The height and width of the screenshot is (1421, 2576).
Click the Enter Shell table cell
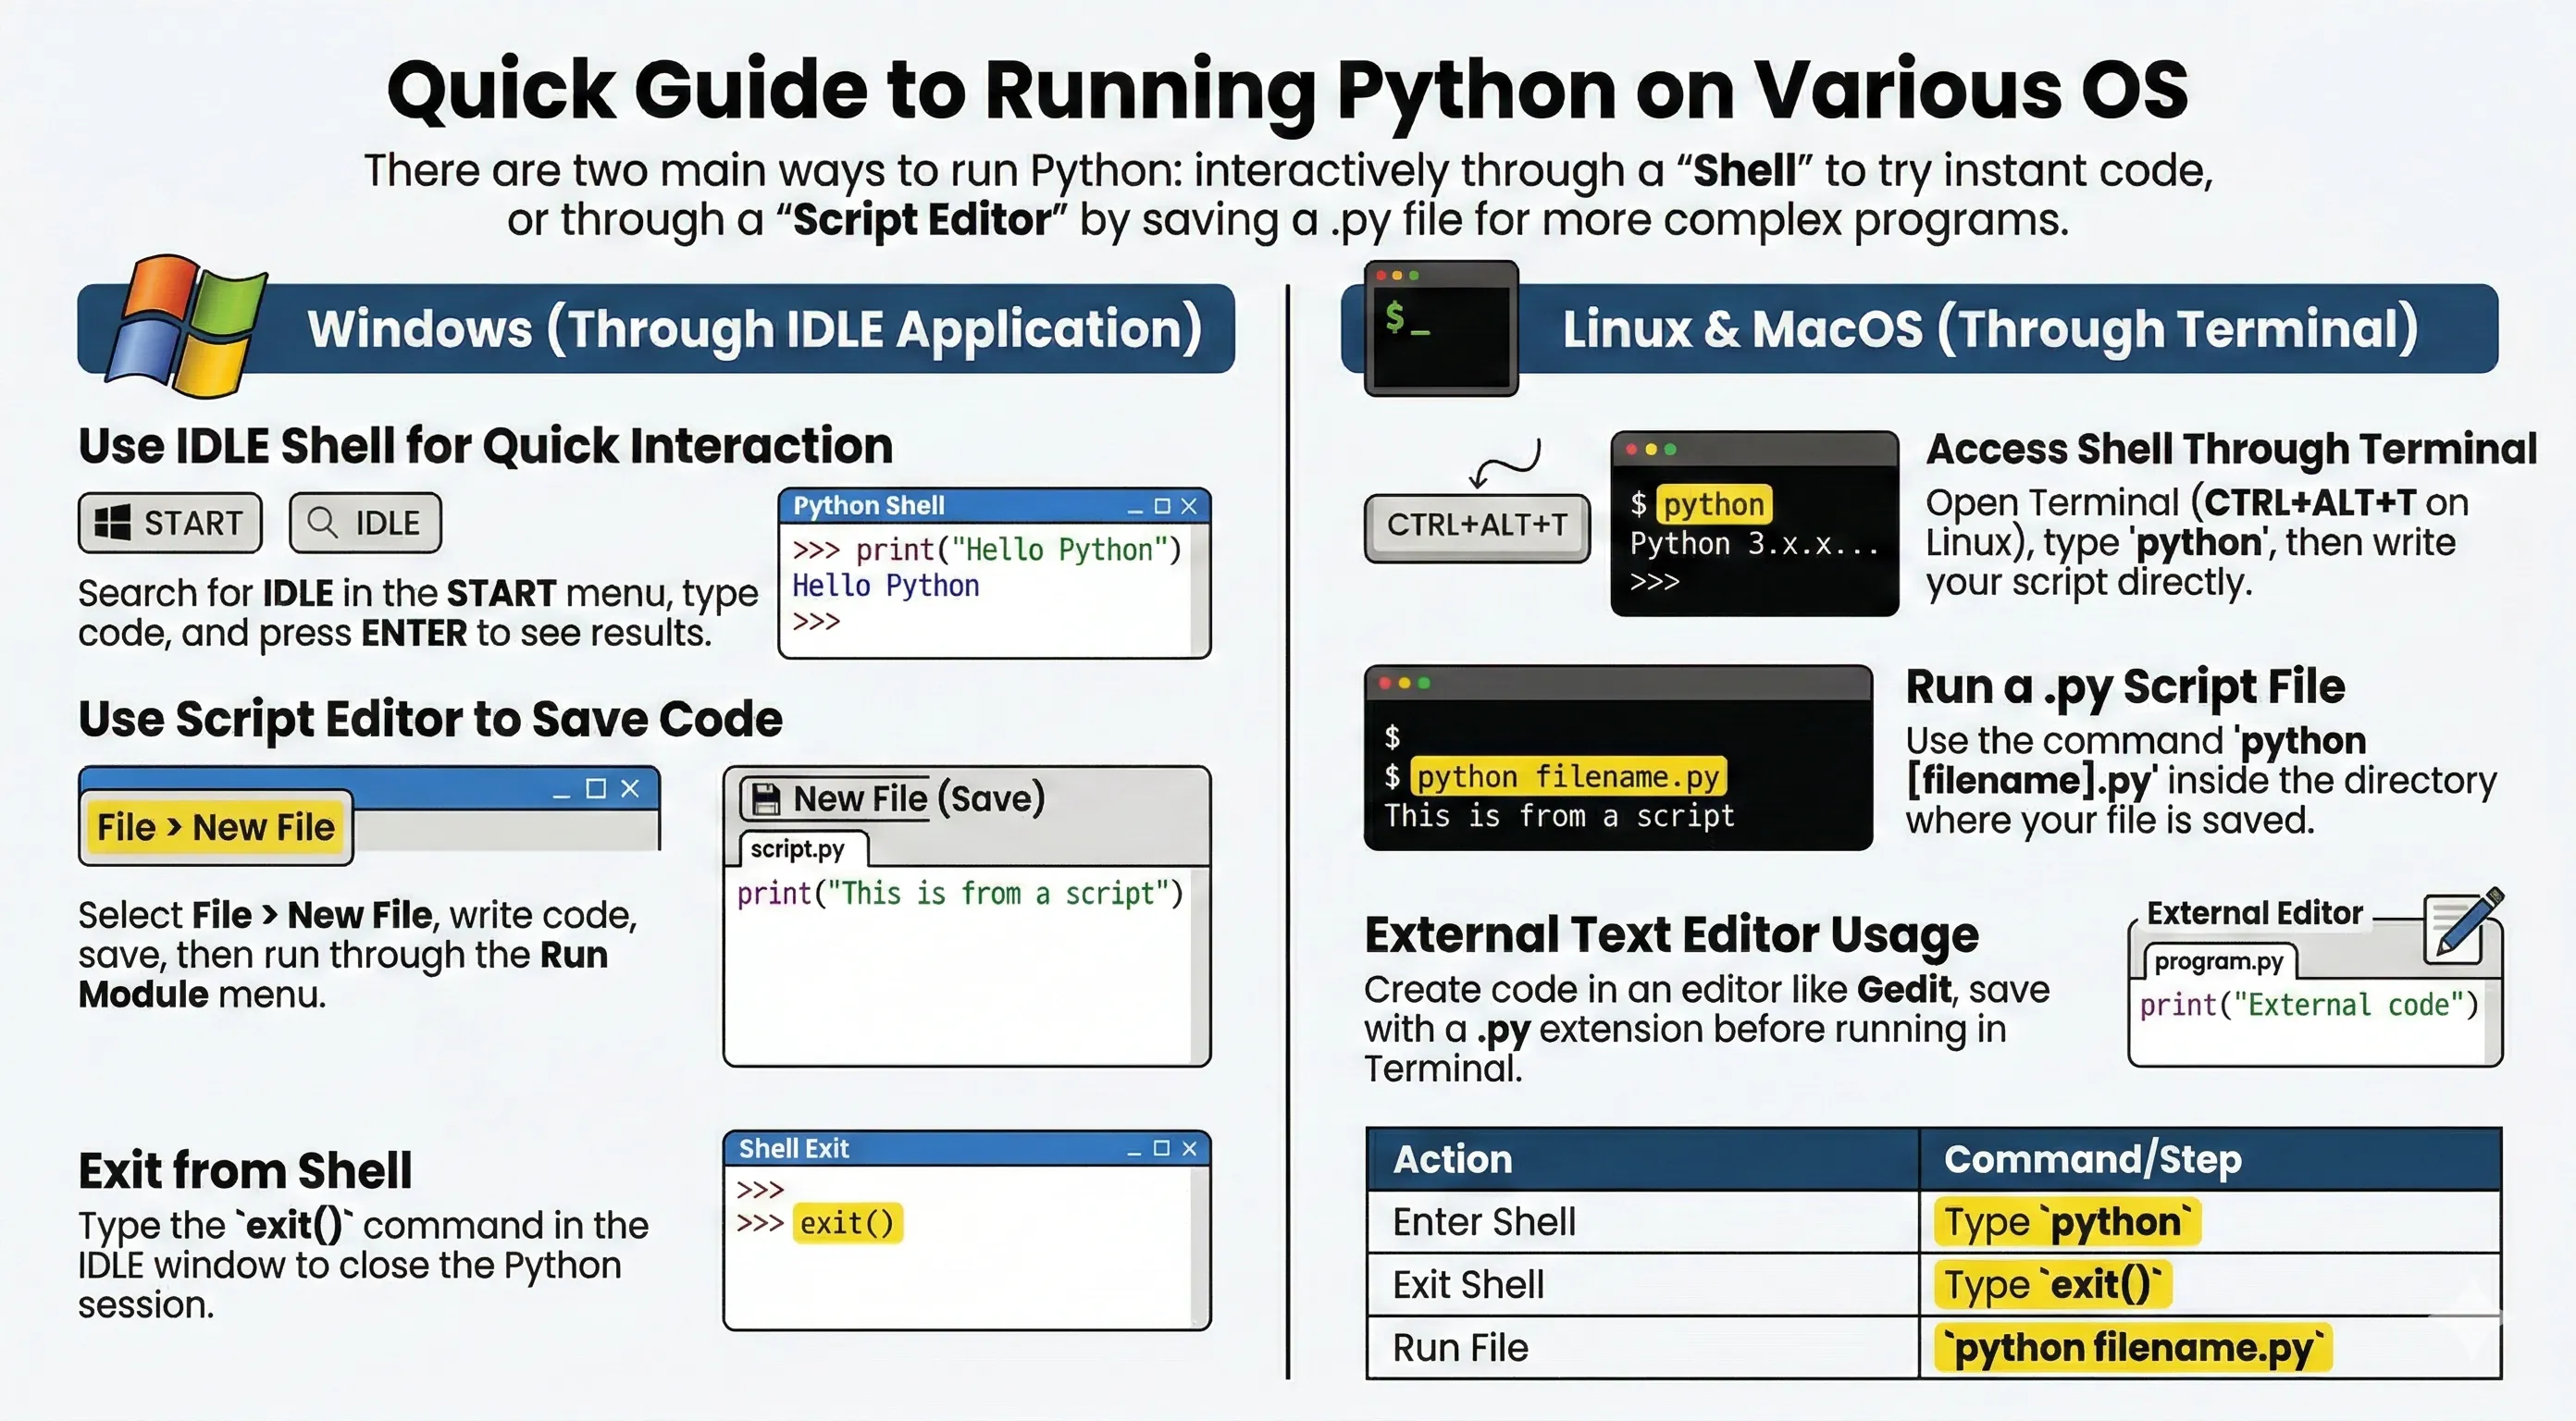[1642, 1222]
